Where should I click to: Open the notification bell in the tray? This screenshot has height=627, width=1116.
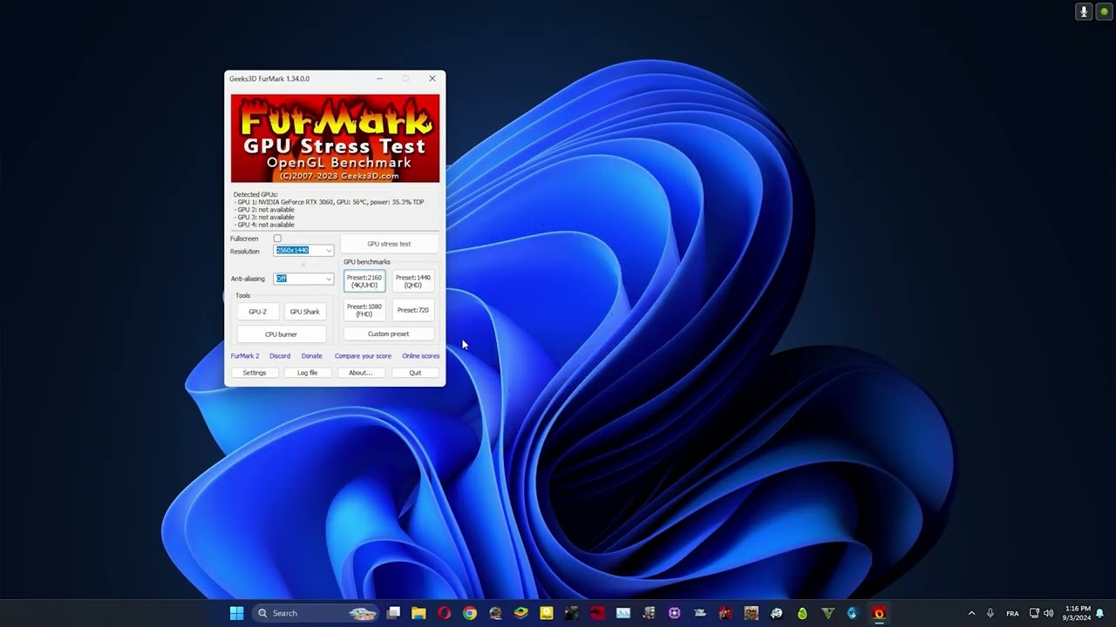tap(1100, 613)
